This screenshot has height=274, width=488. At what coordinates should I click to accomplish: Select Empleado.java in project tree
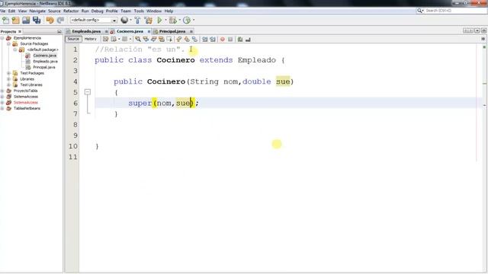45,62
